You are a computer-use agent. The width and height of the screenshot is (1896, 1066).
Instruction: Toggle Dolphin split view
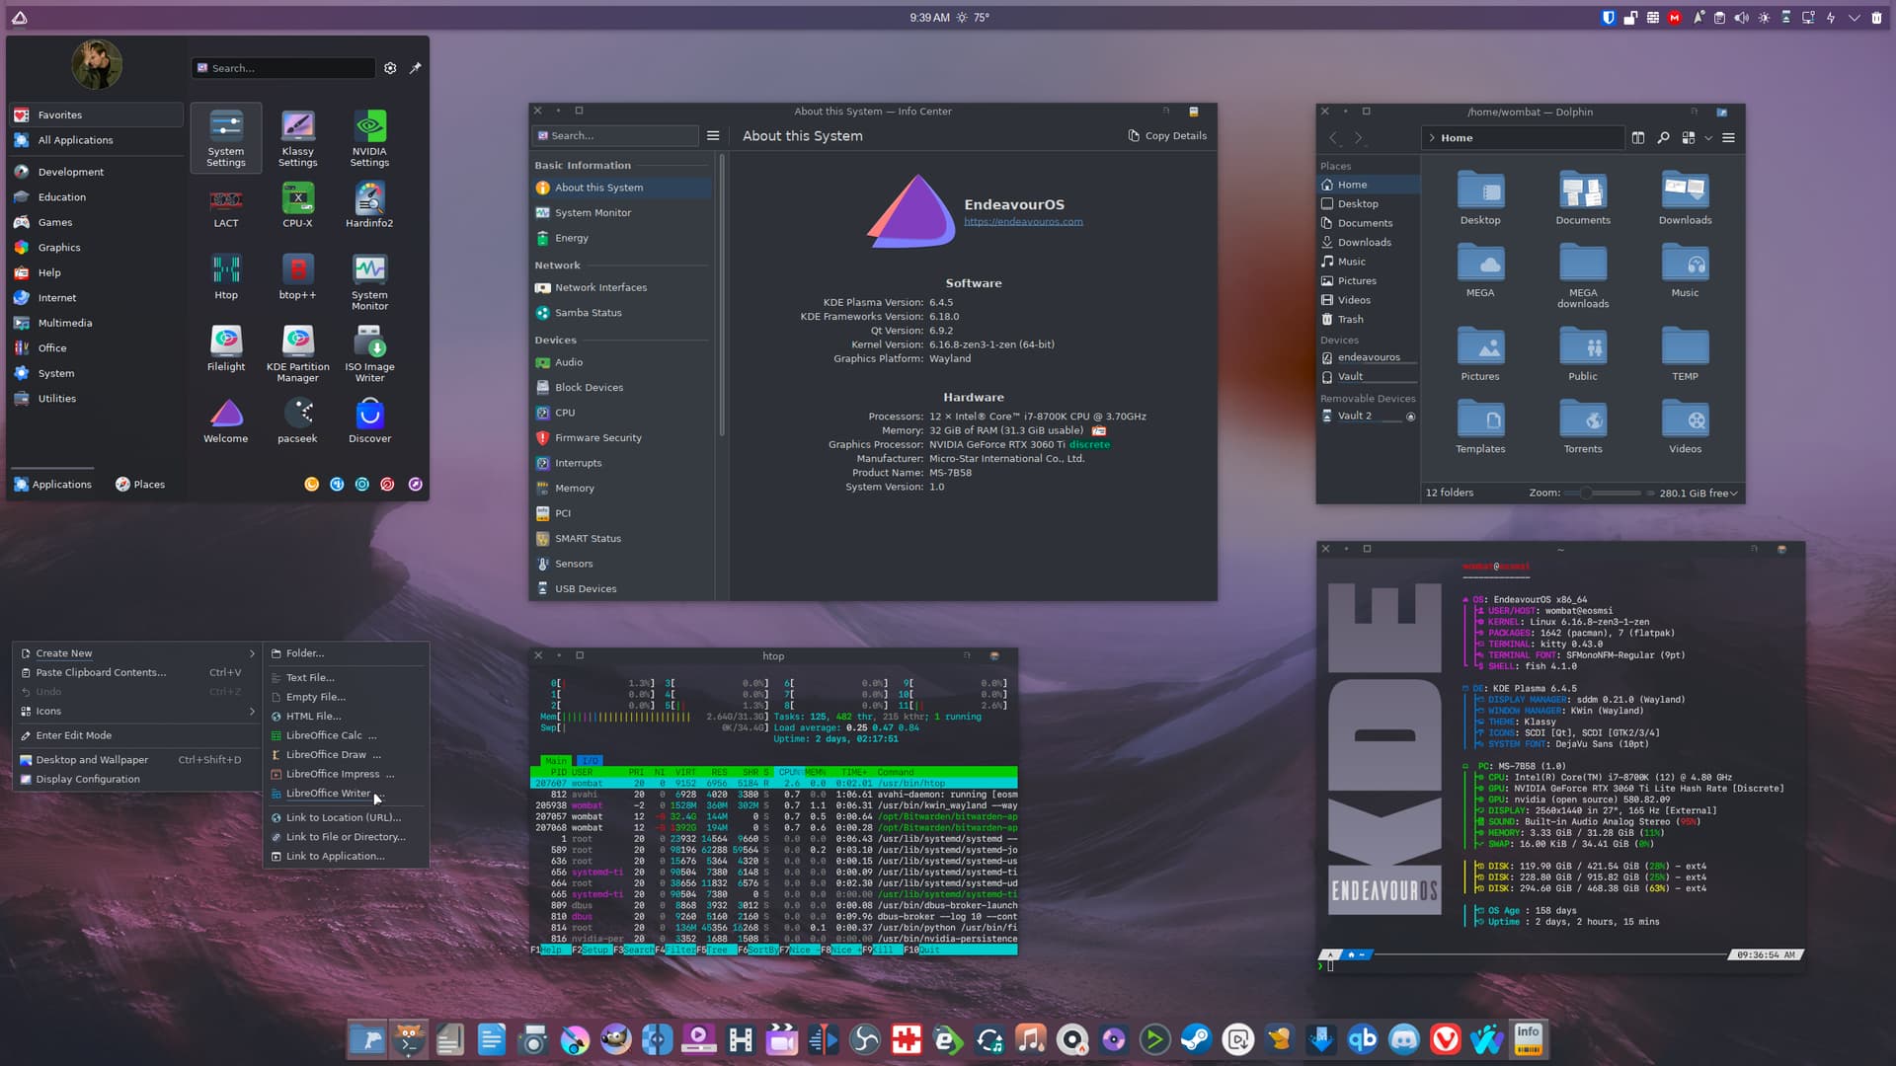coord(1638,138)
